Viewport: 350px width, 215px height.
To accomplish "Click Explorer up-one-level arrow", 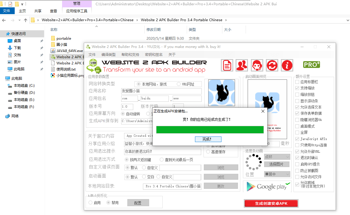I will (26, 20).
